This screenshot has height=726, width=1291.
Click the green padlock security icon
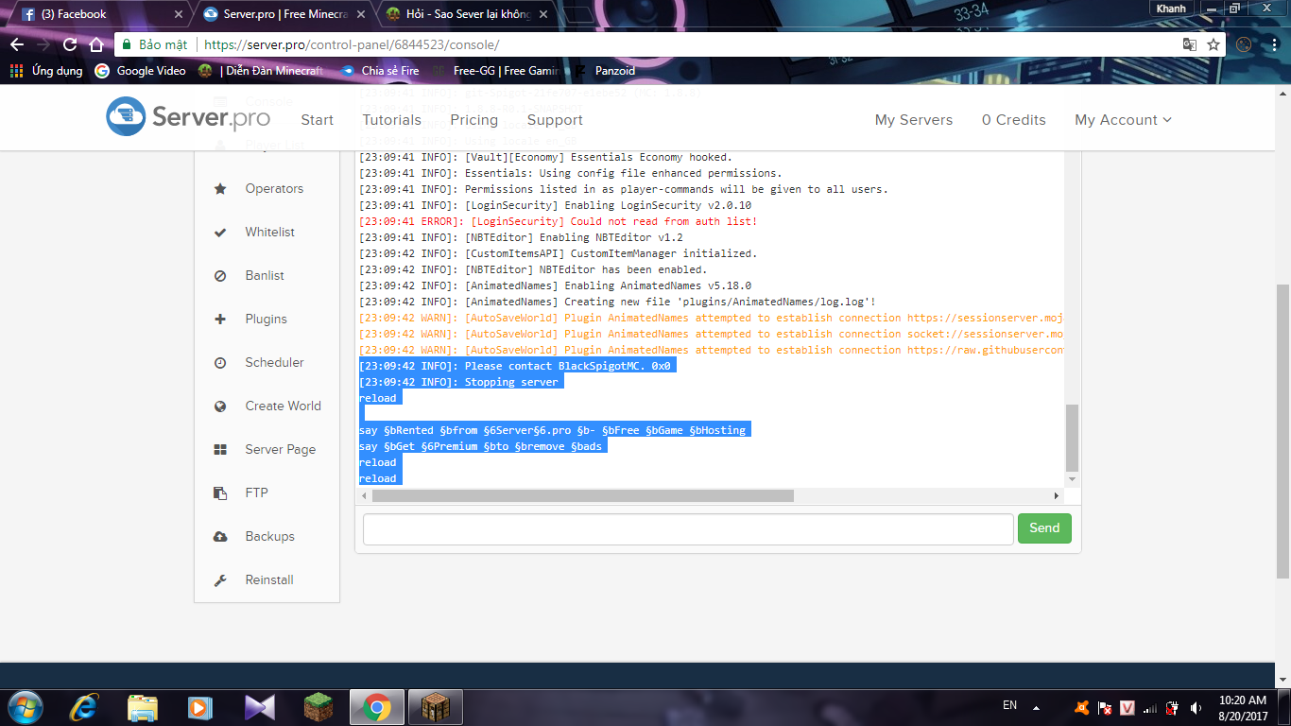point(127,44)
